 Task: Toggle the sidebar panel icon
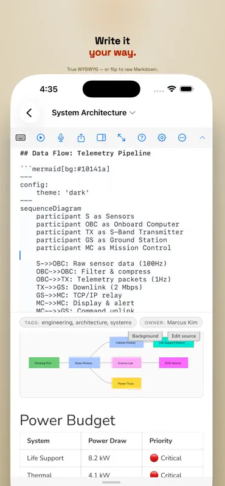(101, 138)
